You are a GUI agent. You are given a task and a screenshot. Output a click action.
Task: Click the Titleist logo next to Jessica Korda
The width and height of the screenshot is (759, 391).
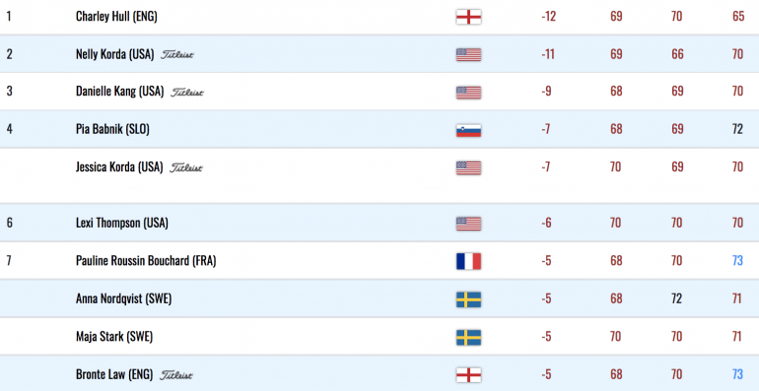tap(186, 167)
